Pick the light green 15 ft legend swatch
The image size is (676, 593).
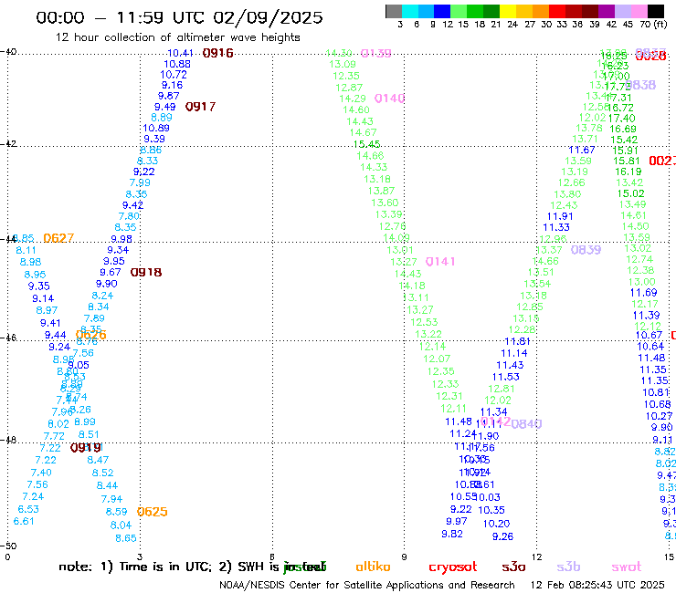click(x=459, y=11)
